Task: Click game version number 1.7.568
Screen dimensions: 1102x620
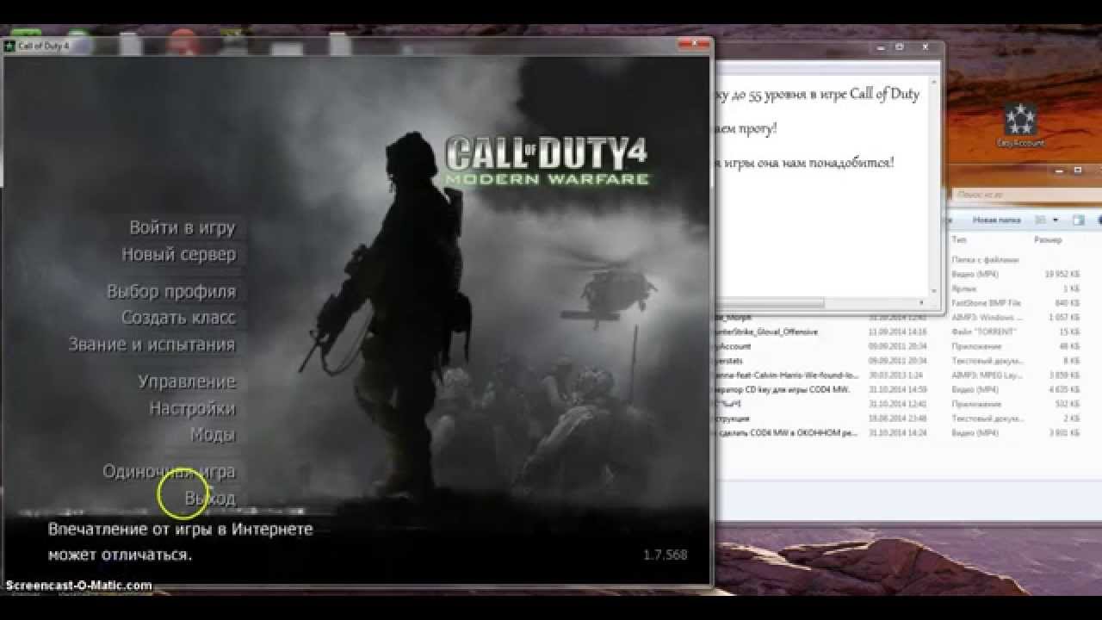Action: 666,555
